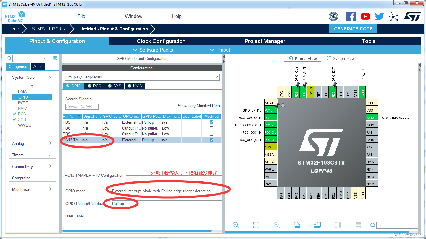426x239 pixels.
Task: Click the horizontal scrollbar under configuration panel
Action: (137, 231)
